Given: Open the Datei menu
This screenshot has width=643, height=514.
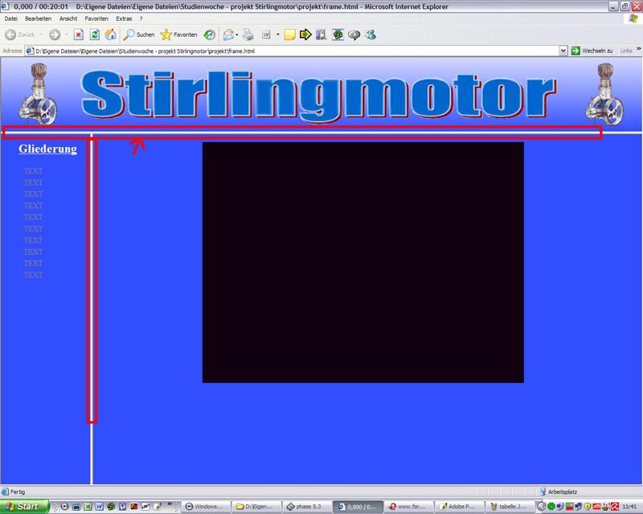Looking at the screenshot, I should coord(11,18).
